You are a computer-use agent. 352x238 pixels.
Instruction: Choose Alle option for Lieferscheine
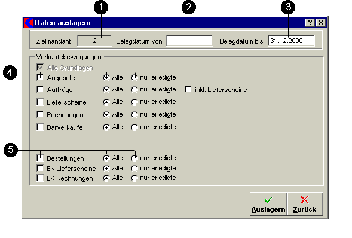point(106,102)
